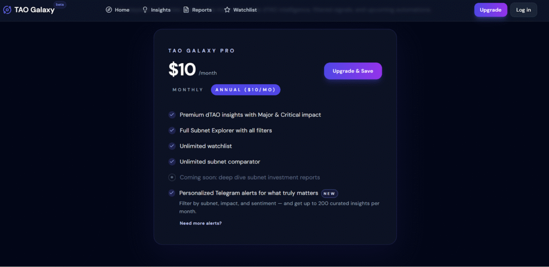Open the Insights menu item
The height and width of the screenshot is (267, 549).
[160, 10]
